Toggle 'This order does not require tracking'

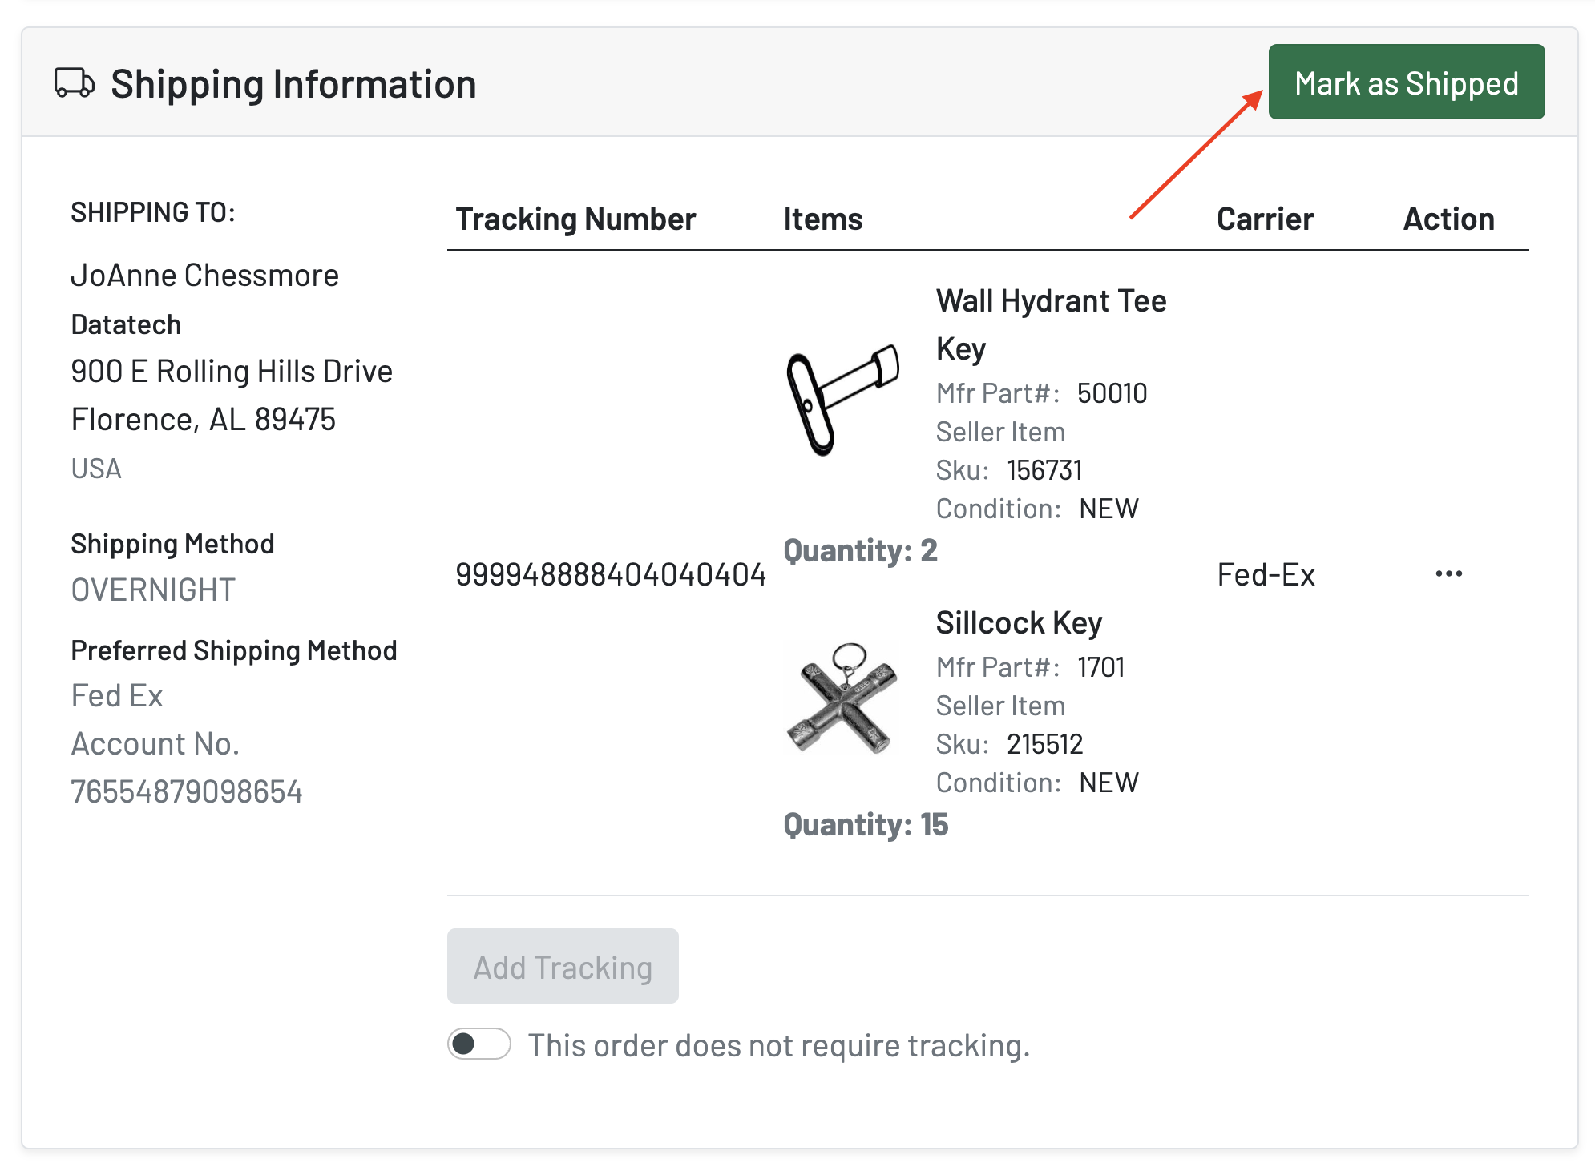tap(478, 1044)
